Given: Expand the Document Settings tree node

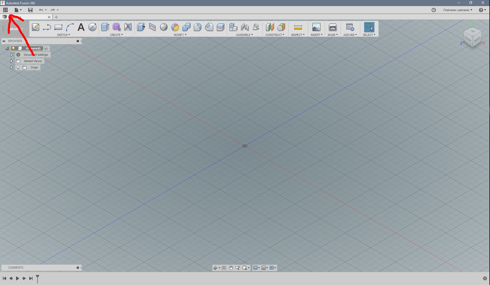Looking at the screenshot, I should coord(12,55).
